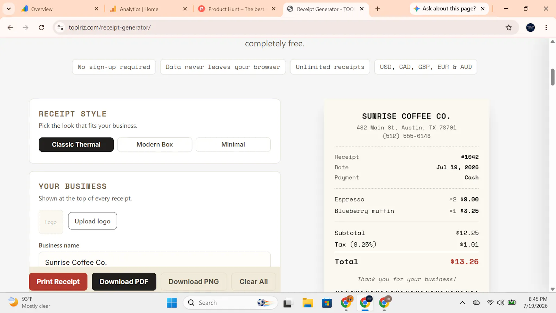The image size is (556, 313).
Task: Open the weather widget showing 93°F
Action: coord(30,303)
